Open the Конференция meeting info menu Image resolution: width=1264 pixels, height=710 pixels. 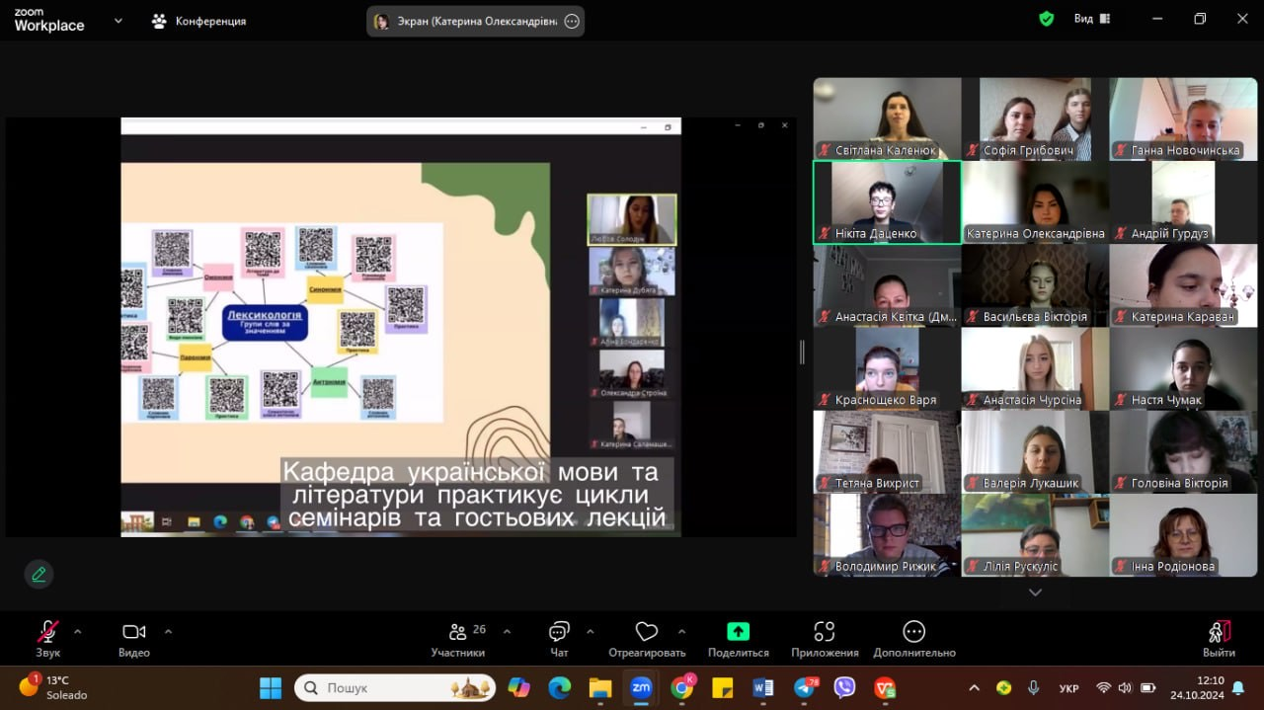click(198, 21)
